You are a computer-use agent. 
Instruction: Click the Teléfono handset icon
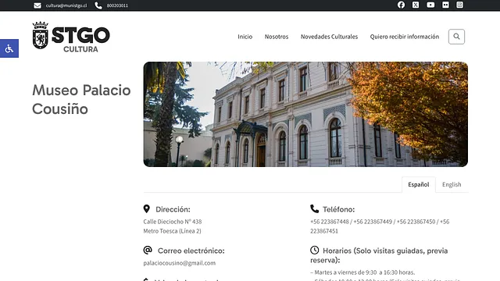[x=314, y=208]
